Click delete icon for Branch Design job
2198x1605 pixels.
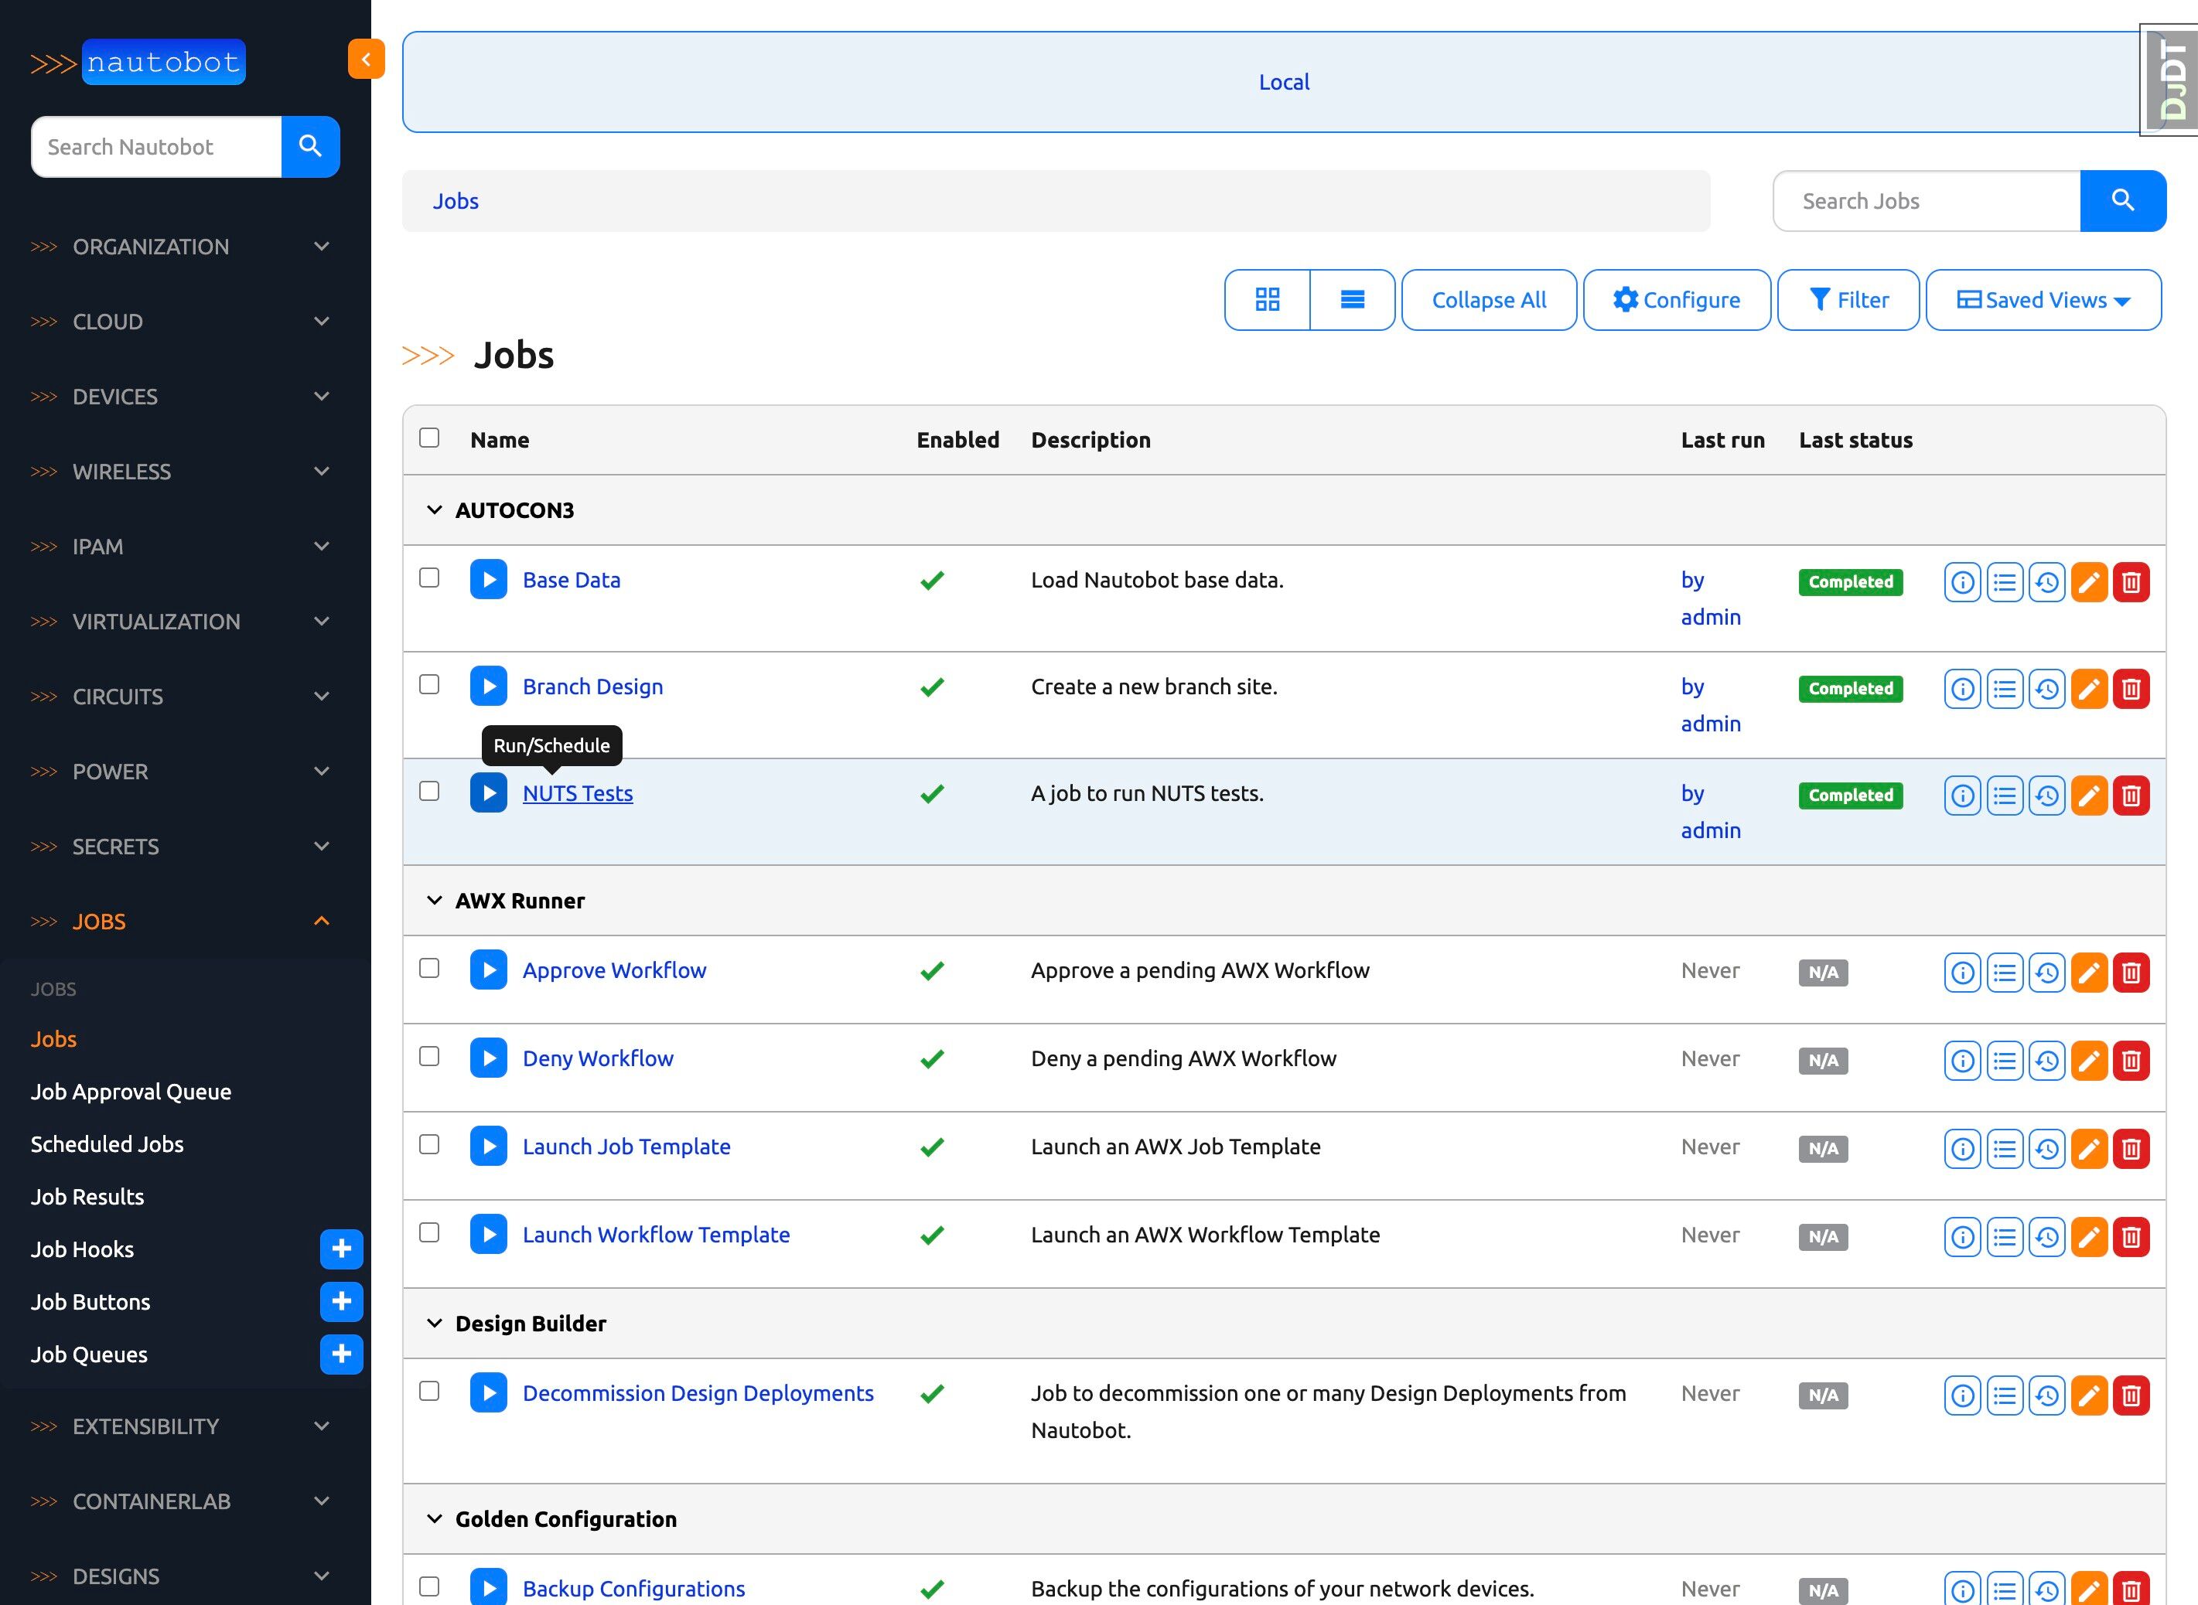2131,689
